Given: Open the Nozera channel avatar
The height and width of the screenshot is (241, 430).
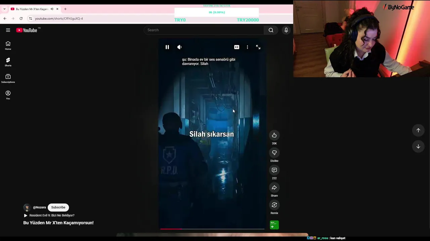Looking at the screenshot, I should [27, 208].
